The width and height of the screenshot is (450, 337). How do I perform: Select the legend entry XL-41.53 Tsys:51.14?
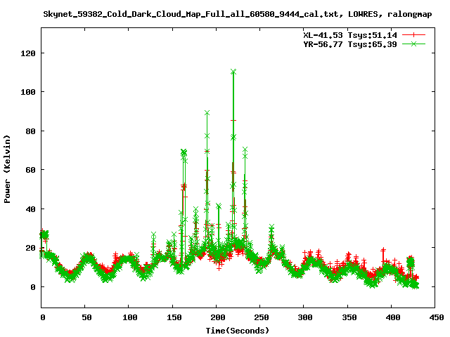350,35
